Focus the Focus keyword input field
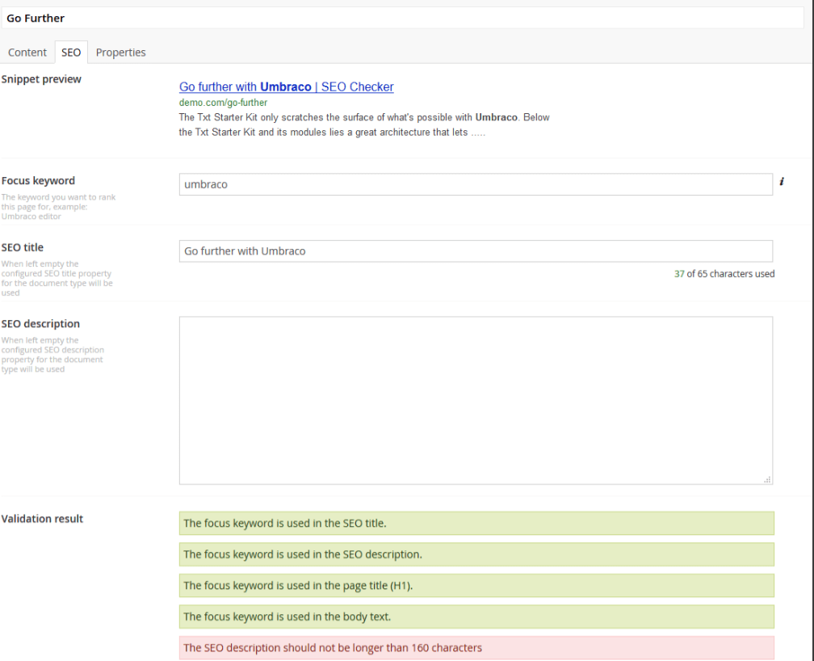 (476, 184)
